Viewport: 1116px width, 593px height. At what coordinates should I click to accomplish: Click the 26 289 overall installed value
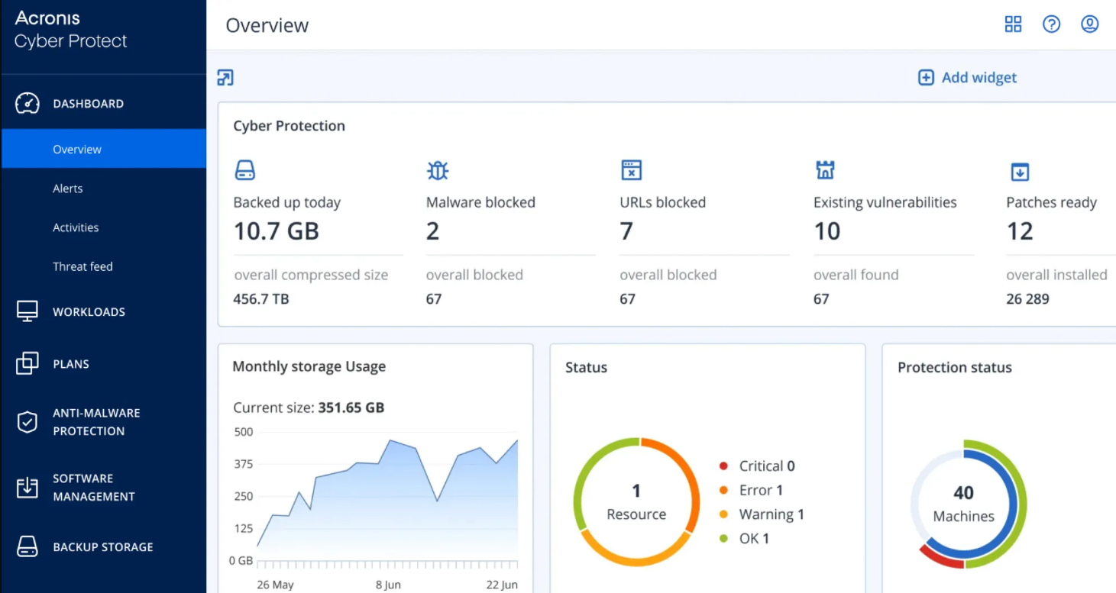(x=1027, y=299)
